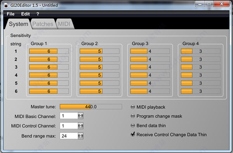Adjust Group 3 string 2 sensitivity slider
The image size is (233, 153).
150,59
